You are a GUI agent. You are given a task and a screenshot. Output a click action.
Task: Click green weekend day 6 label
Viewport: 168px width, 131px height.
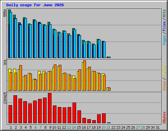click(x=35, y=127)
